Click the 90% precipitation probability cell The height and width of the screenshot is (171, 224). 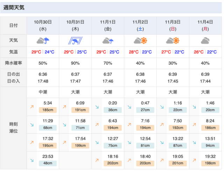pos(75,63)
